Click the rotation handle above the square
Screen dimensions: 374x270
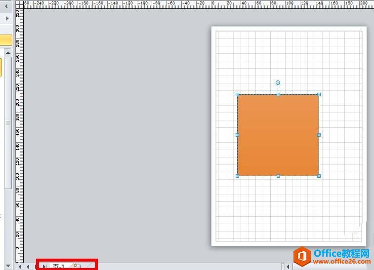click(x=278, y=83)
